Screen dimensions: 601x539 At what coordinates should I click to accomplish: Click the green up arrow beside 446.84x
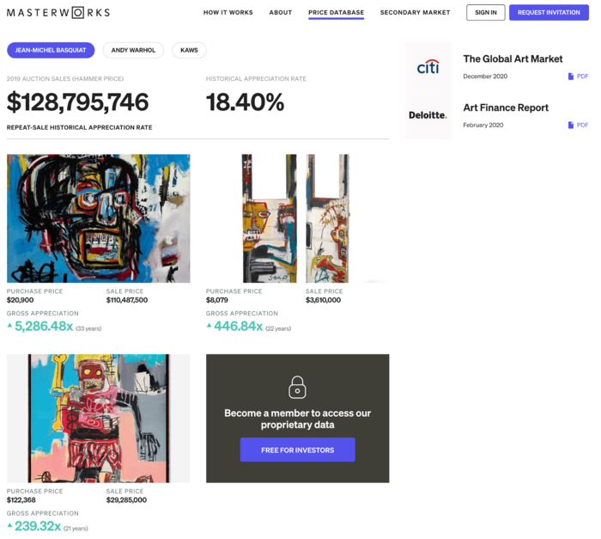[x=209, y=326]
